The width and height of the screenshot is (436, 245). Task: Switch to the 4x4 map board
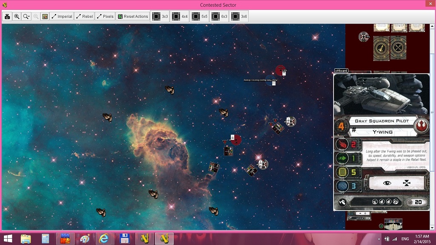180,17
